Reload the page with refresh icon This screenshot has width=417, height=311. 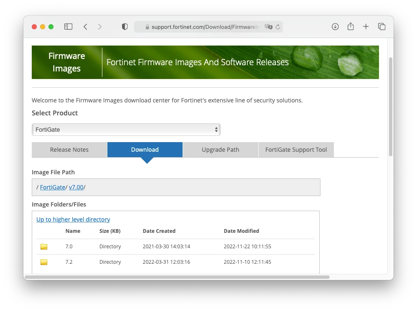[278, 27]
